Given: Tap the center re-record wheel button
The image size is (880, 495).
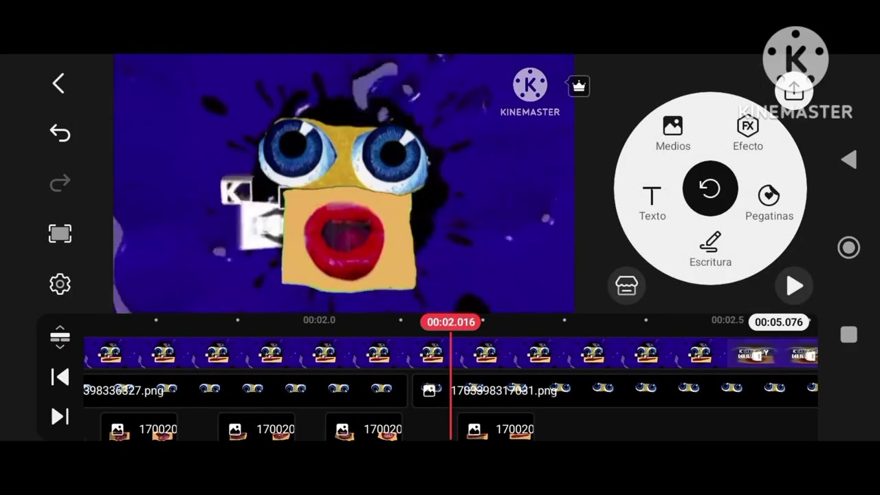Looking at the screenshot, I should click(x=710, y=188).
